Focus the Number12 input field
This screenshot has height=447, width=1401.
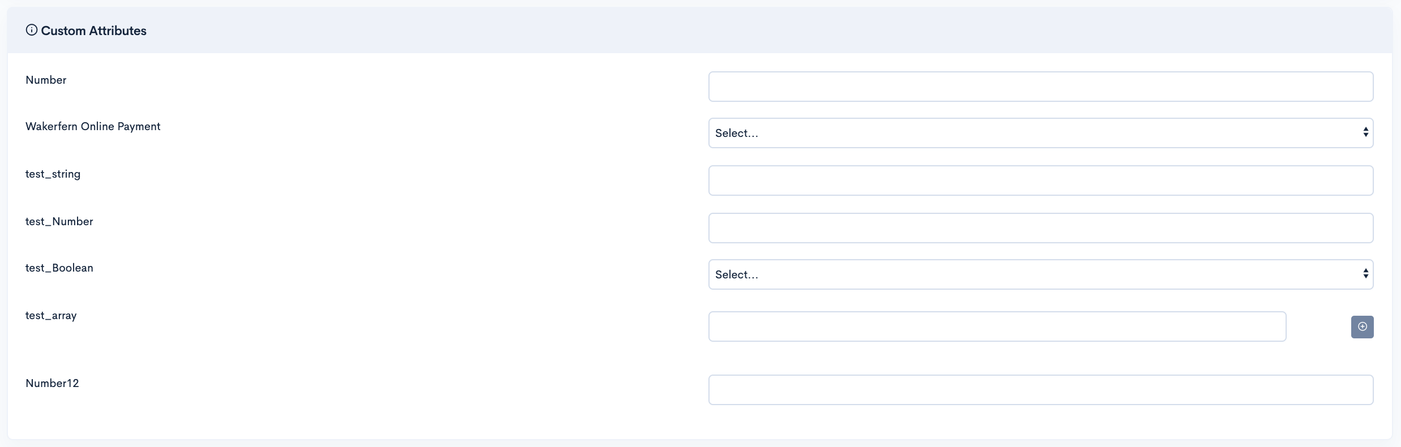[x=1041, y=390]
